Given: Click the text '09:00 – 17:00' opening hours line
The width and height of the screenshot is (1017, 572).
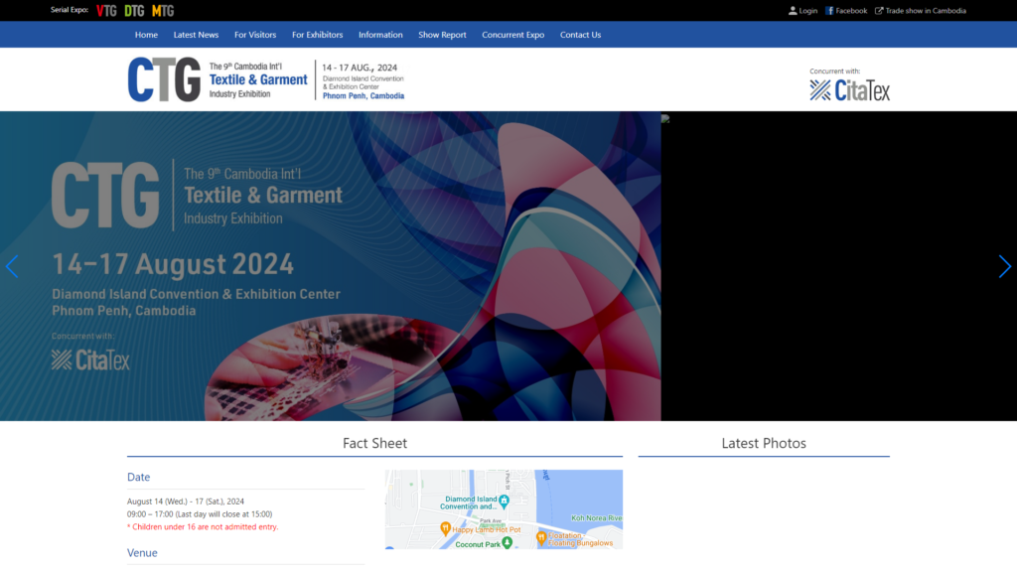Looking at the screenshot, I should 200,513.
